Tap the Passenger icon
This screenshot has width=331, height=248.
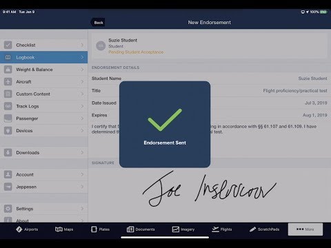8,118
